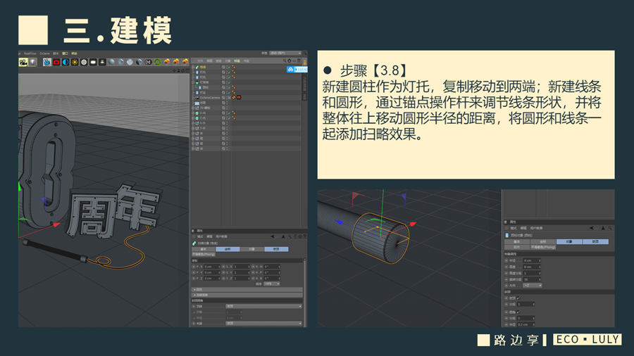634x356 pixels.
Task: Open the 帮助 menu
Action: pos(75,53)
